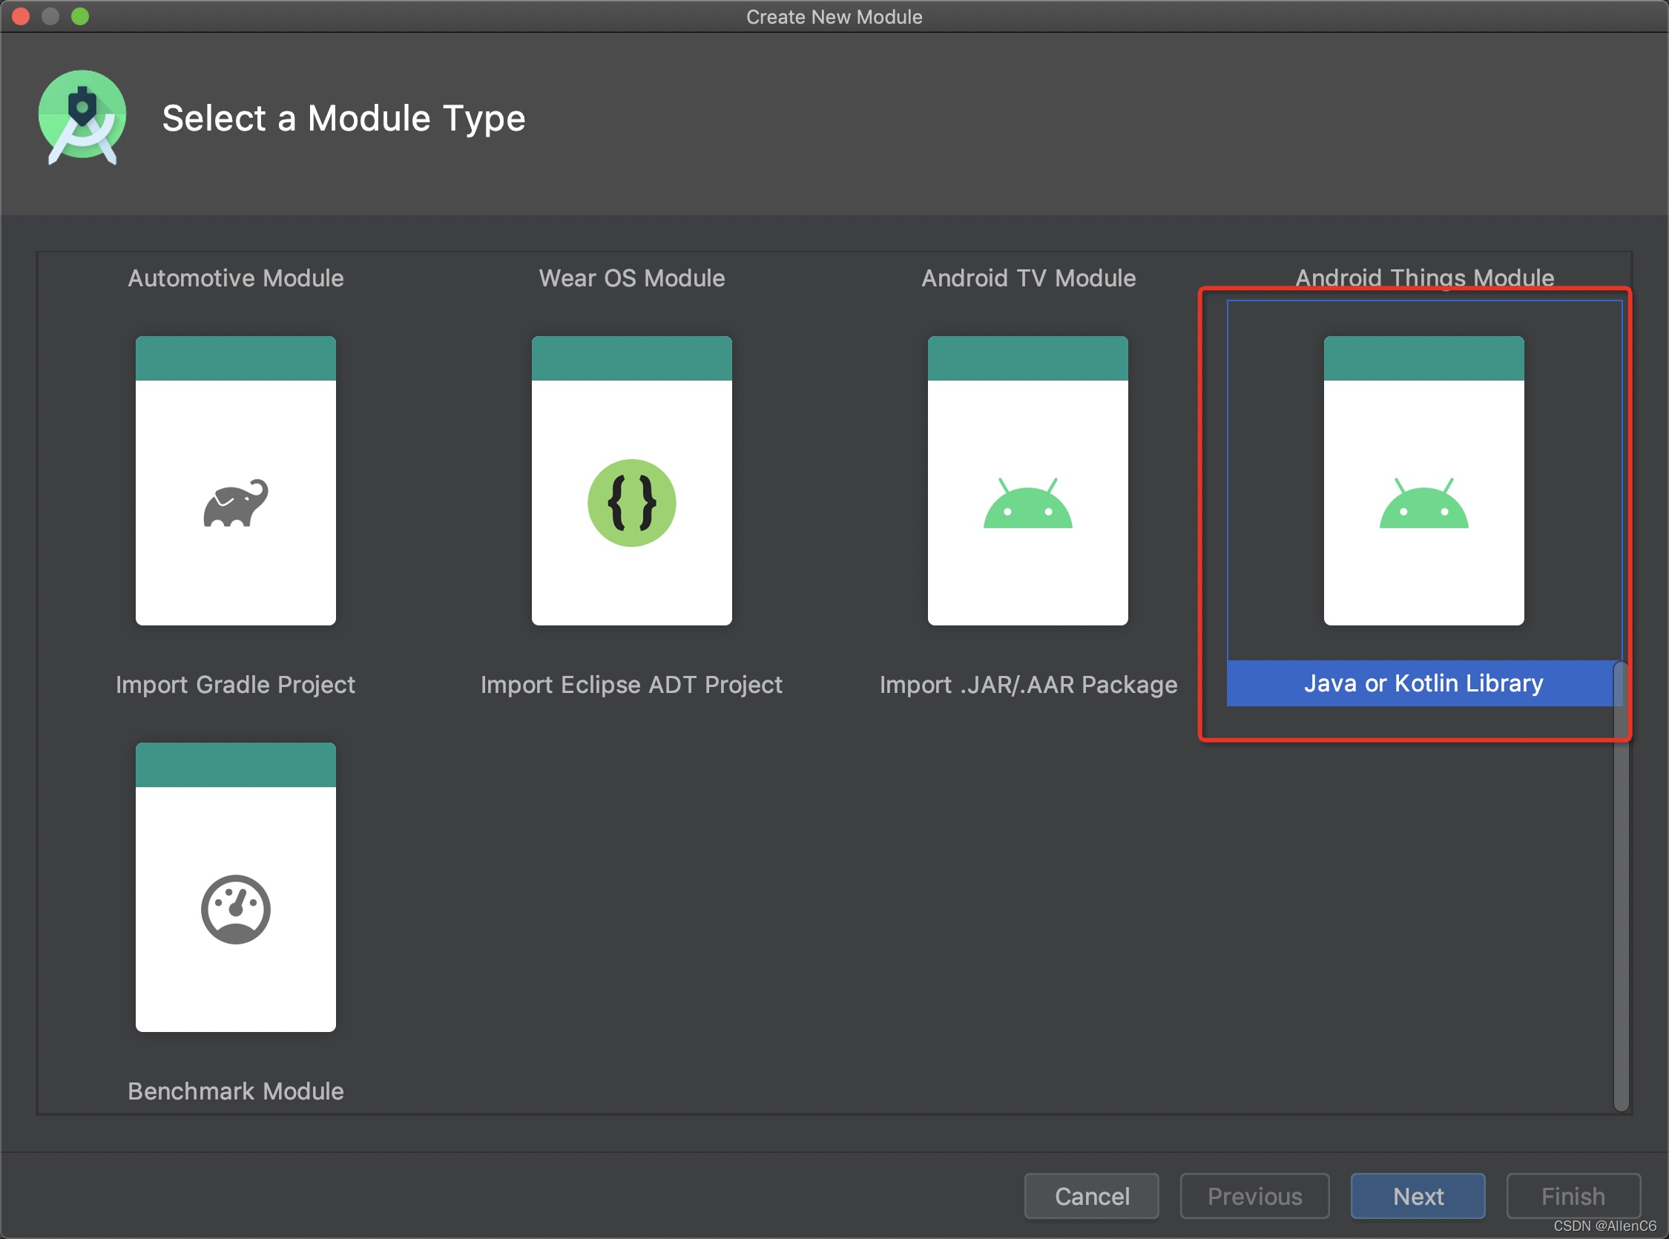Choose the Benchmark gauge thumbnail
1669x1239 pixels.
(x=235, y=887)
